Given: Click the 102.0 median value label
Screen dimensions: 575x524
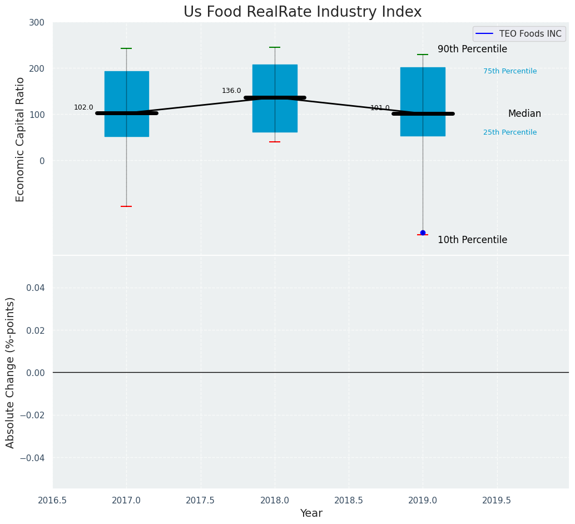Looking at the screenshot, I should (83, 107).
